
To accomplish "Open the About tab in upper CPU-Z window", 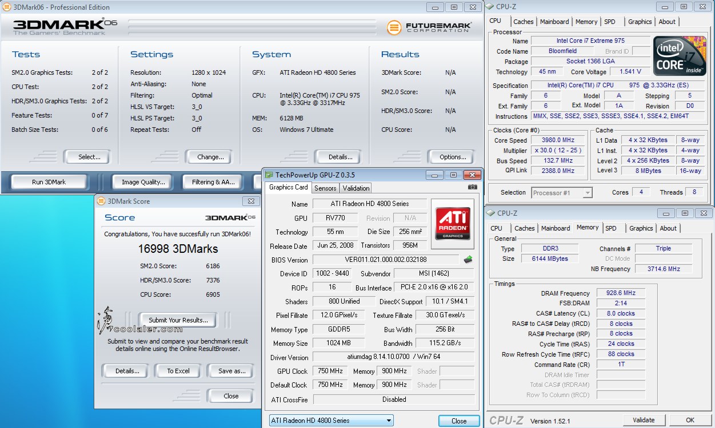I will pos(667,22).
